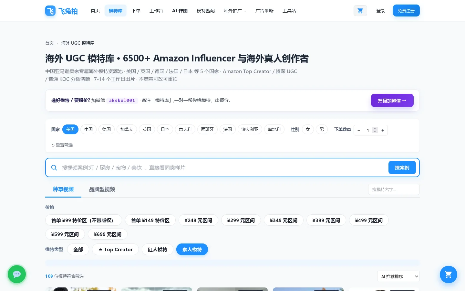Select country 澳大利亚

250,129
